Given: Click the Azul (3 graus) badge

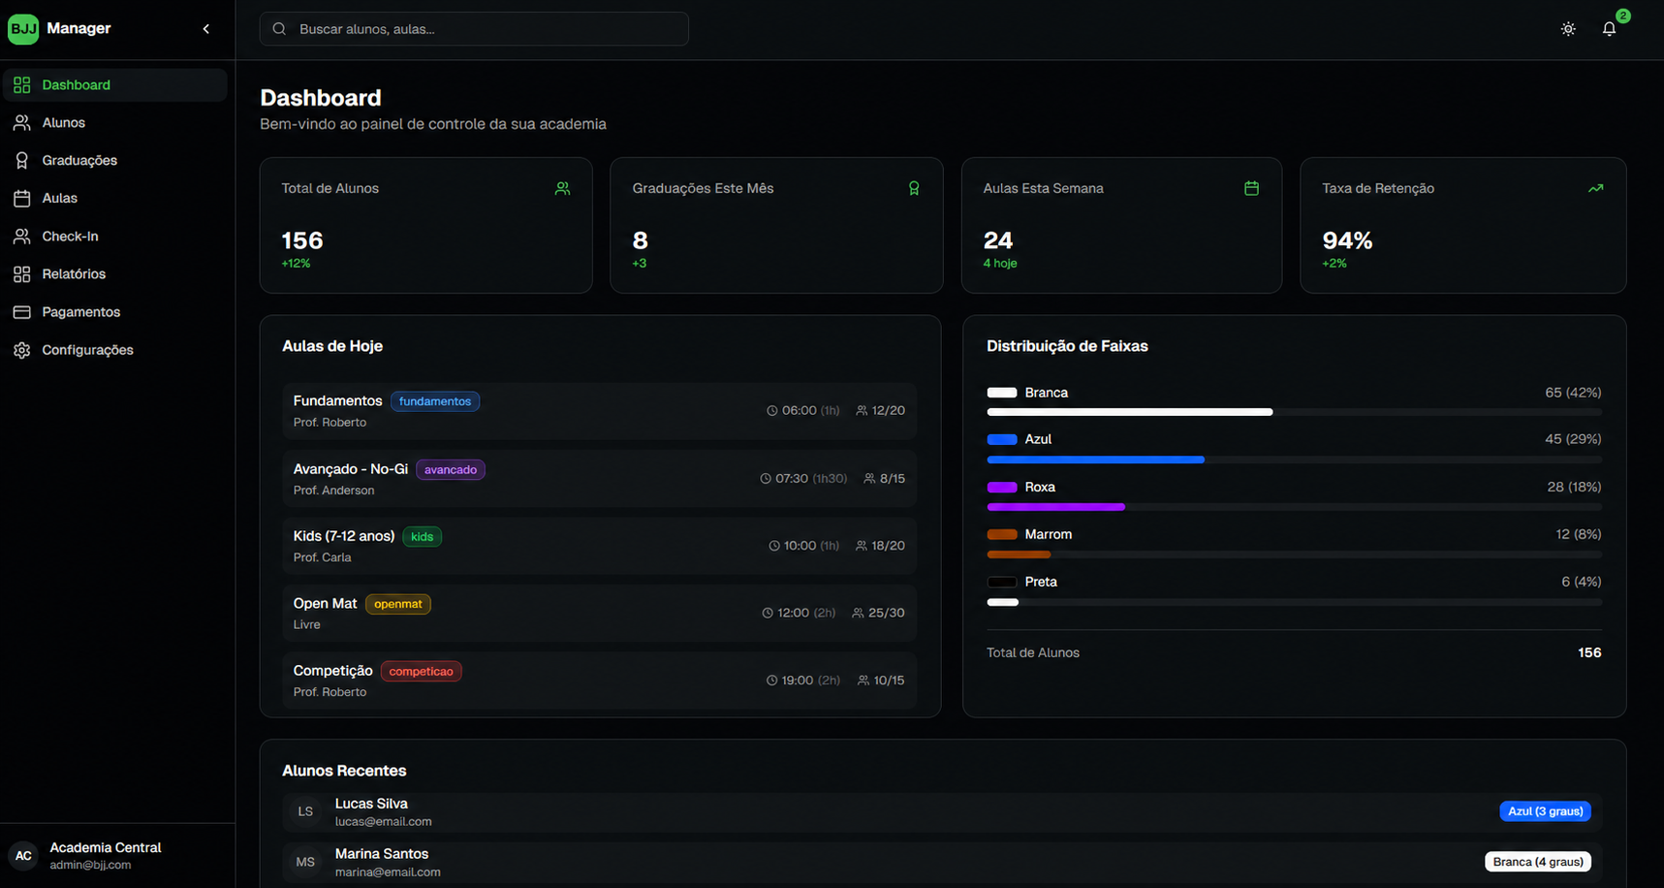Looking at the screenshot, I should (x=1545, y=811).
